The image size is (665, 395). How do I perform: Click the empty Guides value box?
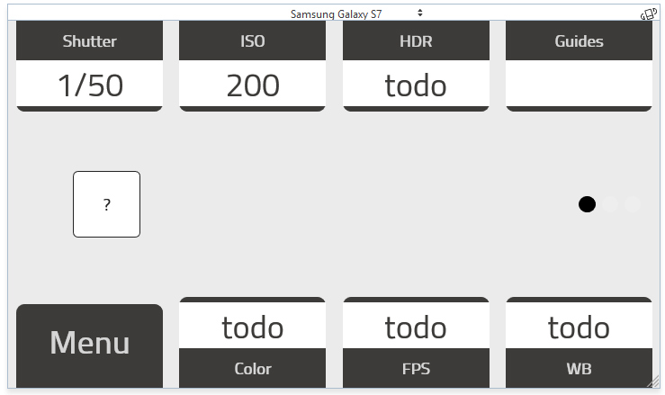click(x=579, y=84)
